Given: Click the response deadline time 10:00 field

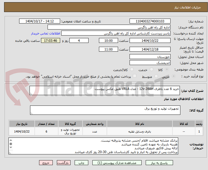Looking at the screenshot, I should [x=109, y=40].
